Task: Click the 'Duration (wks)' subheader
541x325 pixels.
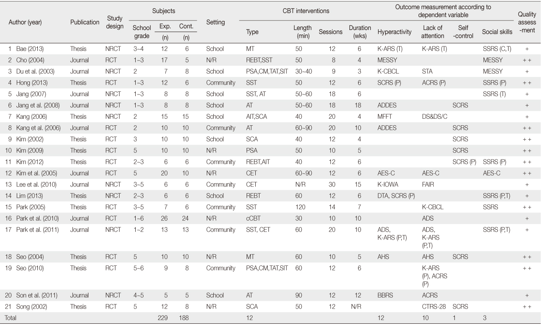Action: [360, 32]
